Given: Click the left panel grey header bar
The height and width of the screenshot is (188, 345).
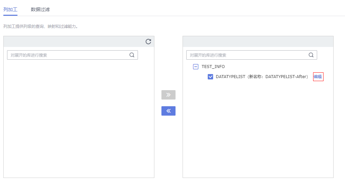Looking at the screenshot, I should coord(74,42).
